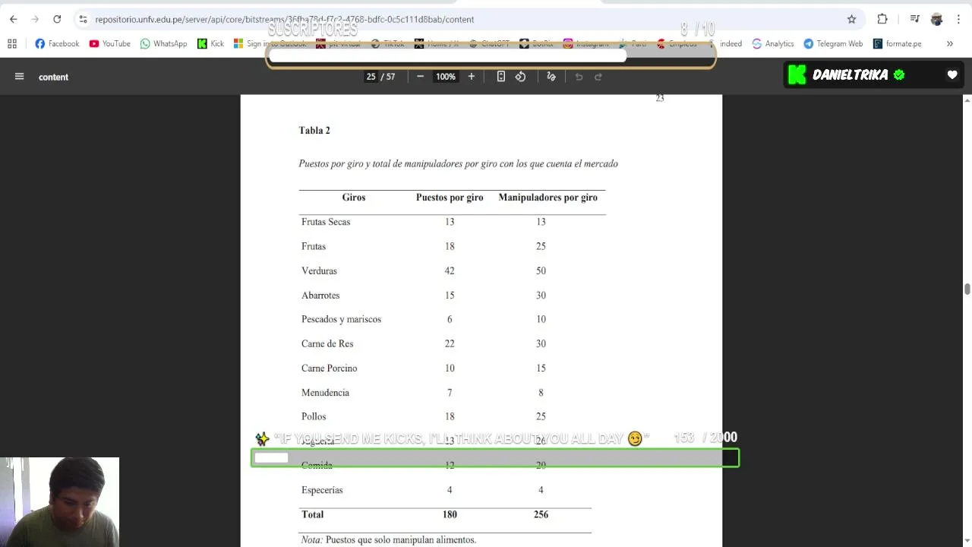This screenshot has width=972, height=547.
Task: Click the page number 23 on document
Action: click(x=660, y=98)
